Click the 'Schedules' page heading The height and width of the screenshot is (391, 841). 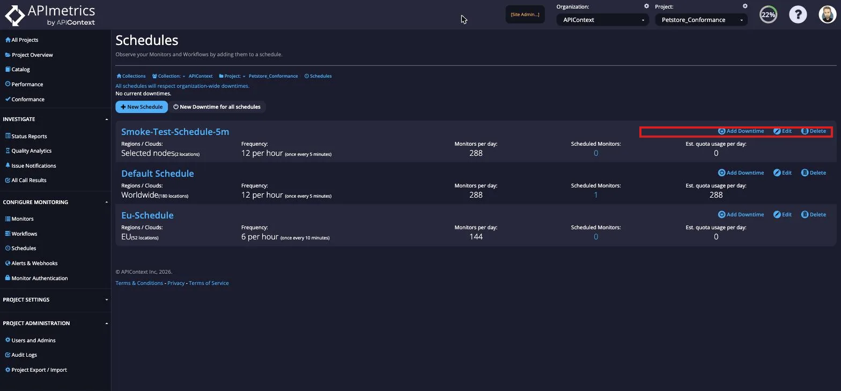(147, 40)
